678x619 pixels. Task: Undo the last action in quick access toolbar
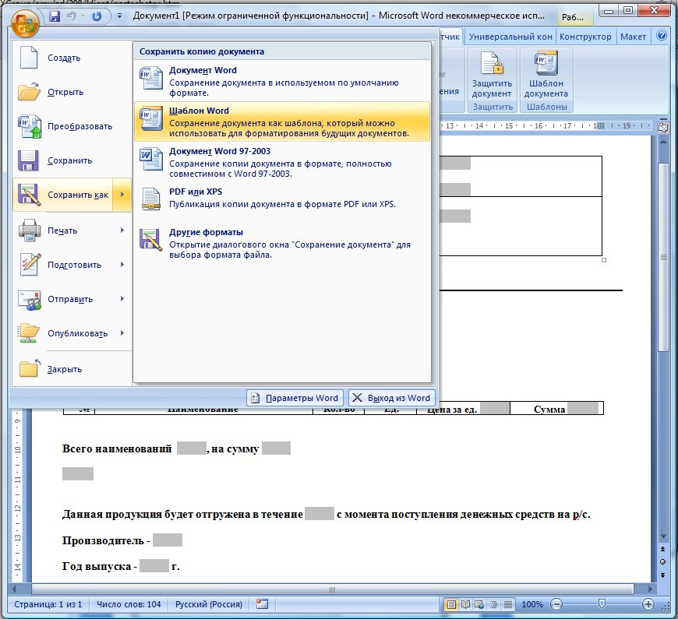point(72,16)
